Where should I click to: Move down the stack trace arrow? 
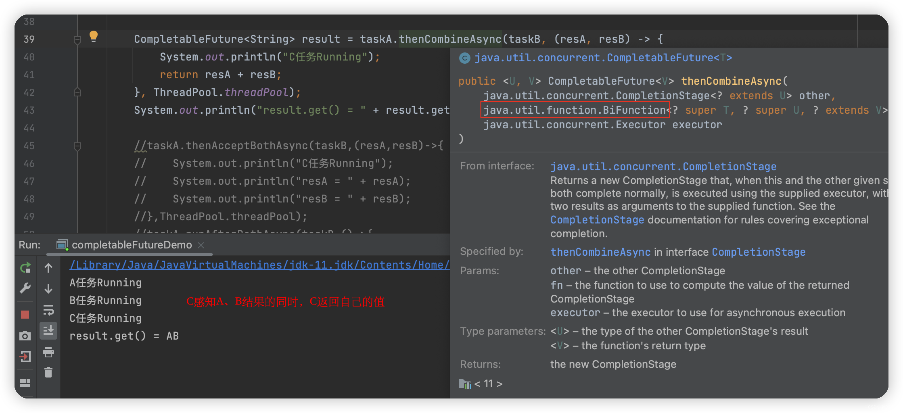48,289
